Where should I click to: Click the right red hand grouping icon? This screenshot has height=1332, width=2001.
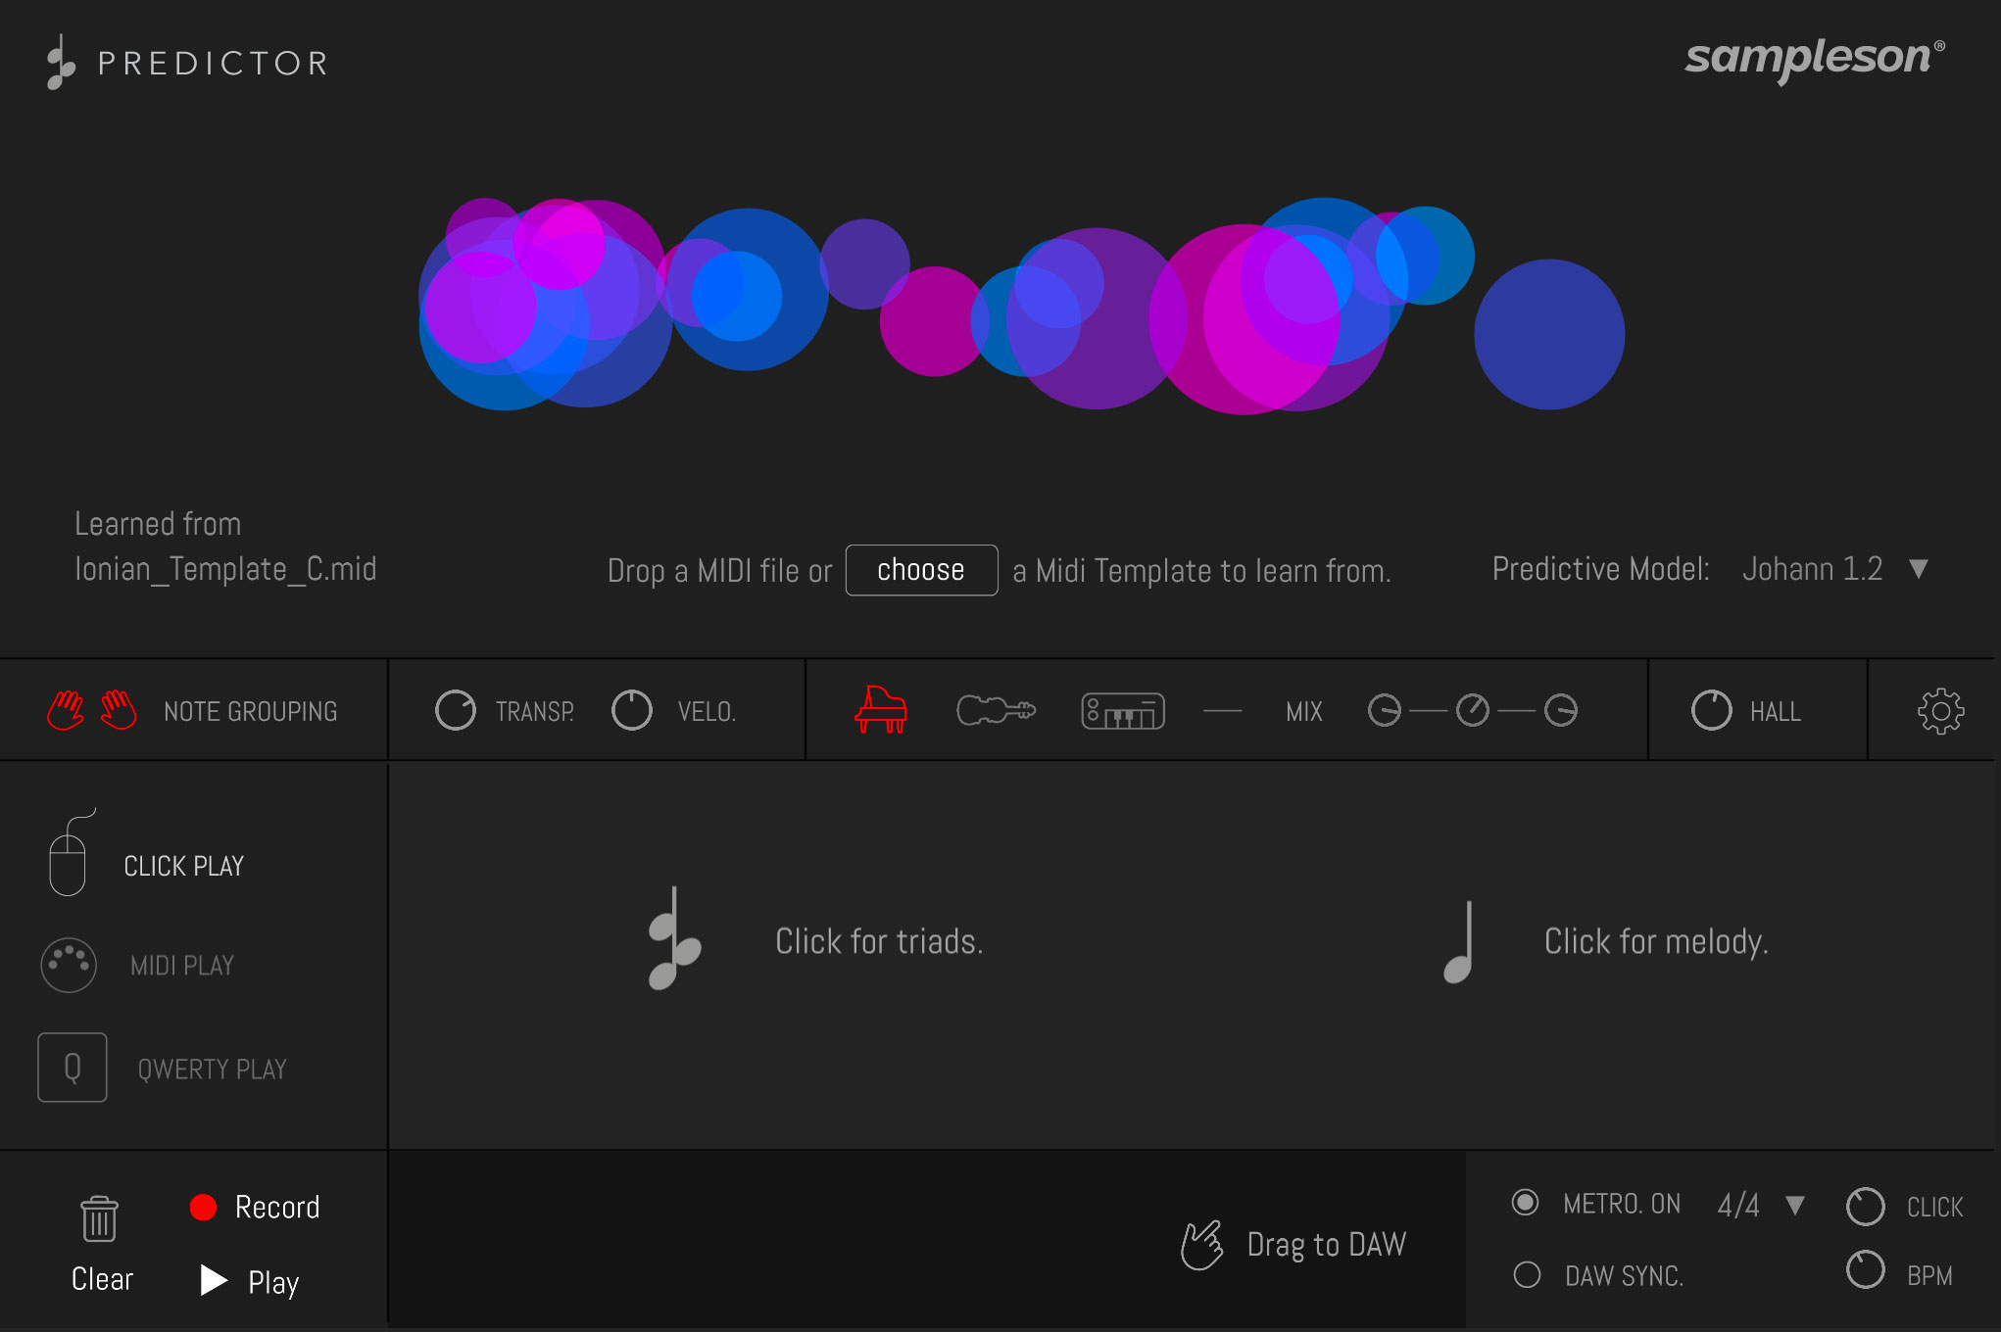pos(119,710)
